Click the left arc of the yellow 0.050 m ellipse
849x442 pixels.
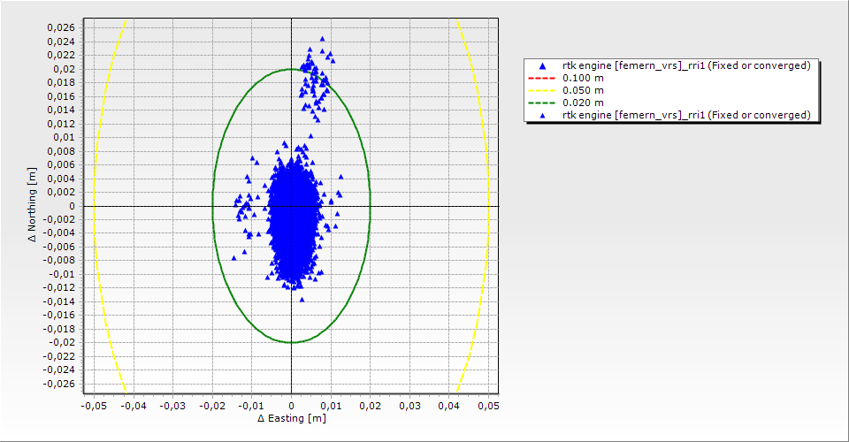pyautogui.click(x=94, y=206)
